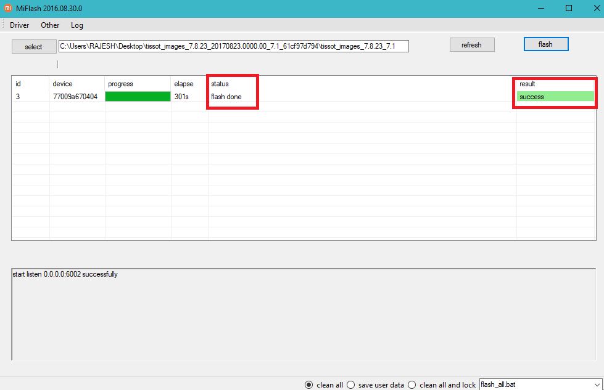Focus the ROM path input field
604x390 pixels.
233,46
